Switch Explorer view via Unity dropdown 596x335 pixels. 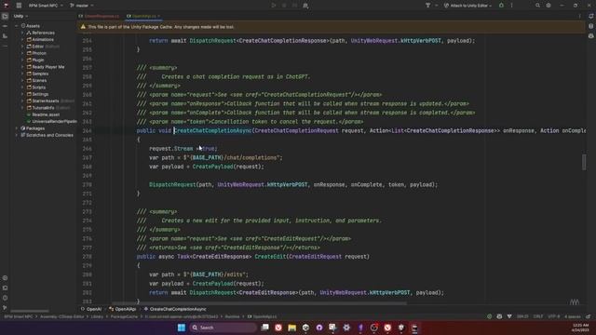point(20,17)
